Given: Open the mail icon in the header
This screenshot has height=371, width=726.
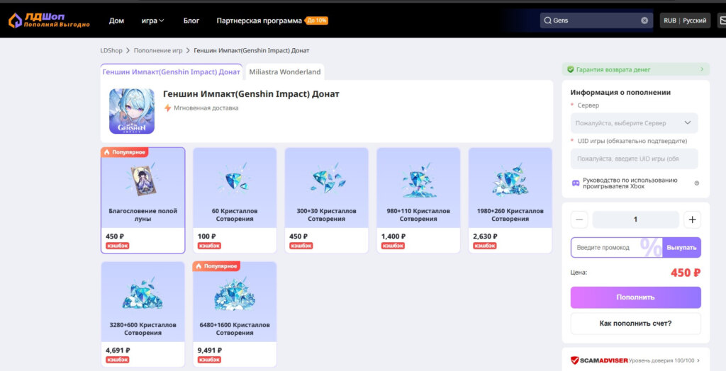Looking at the screenshot, I should (721, 21).
